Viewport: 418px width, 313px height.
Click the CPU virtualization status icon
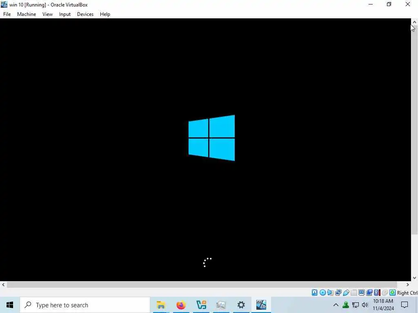tap(377, 293)
